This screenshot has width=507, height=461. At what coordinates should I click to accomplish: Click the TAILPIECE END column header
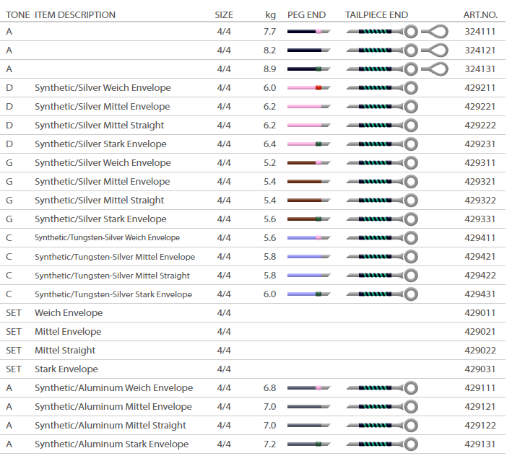[376, 14]
